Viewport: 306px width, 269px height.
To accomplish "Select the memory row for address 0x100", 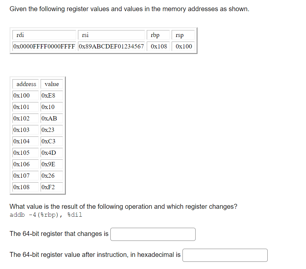I will [26, 95].
